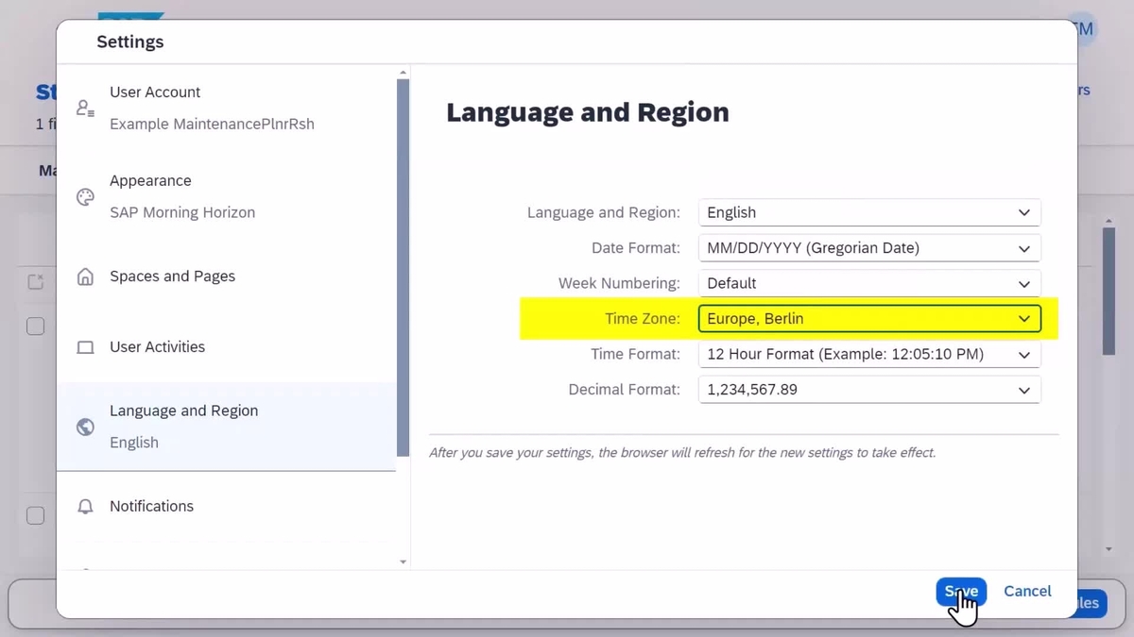Cancel the settings changes
This screenshot has height=637, width=1134.
coord(1027,591)
